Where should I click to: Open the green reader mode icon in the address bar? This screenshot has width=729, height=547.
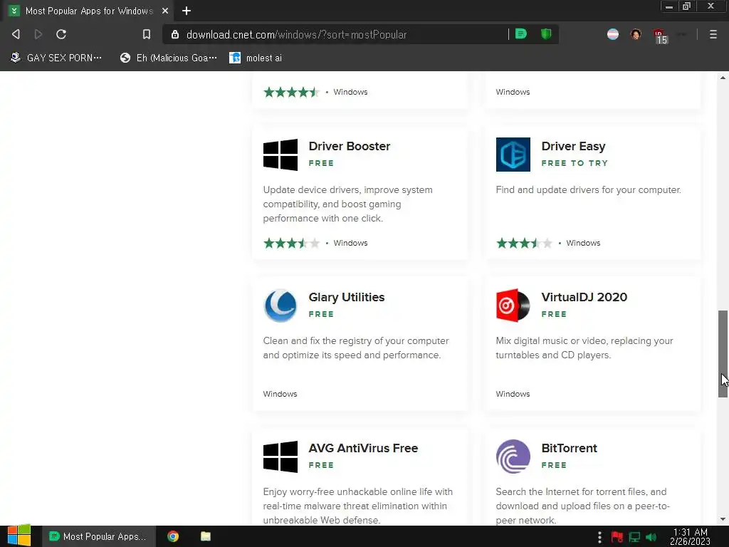point(521,34)
